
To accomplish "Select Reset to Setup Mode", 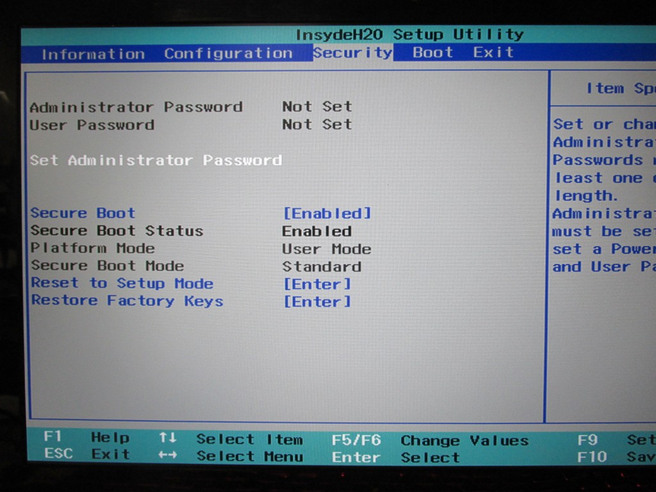I will [x=122, y=283].
